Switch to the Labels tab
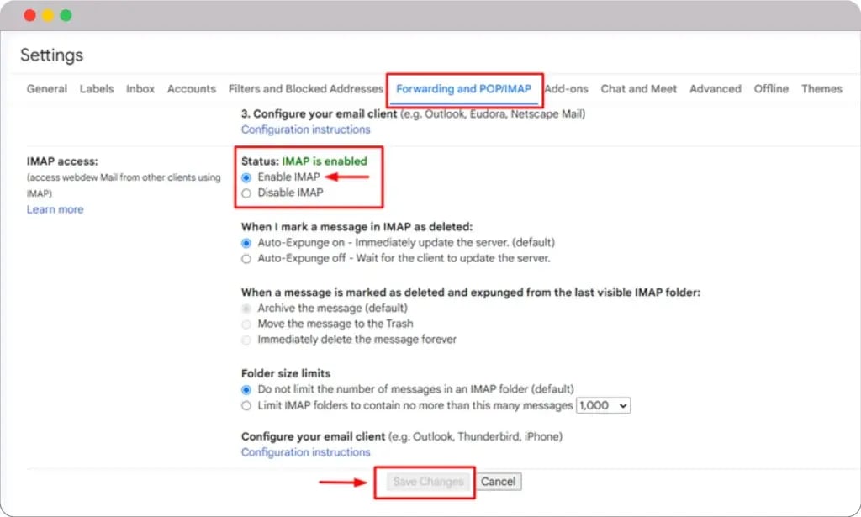This screenshot has width=861, height=517. click(x=97, y=89)
